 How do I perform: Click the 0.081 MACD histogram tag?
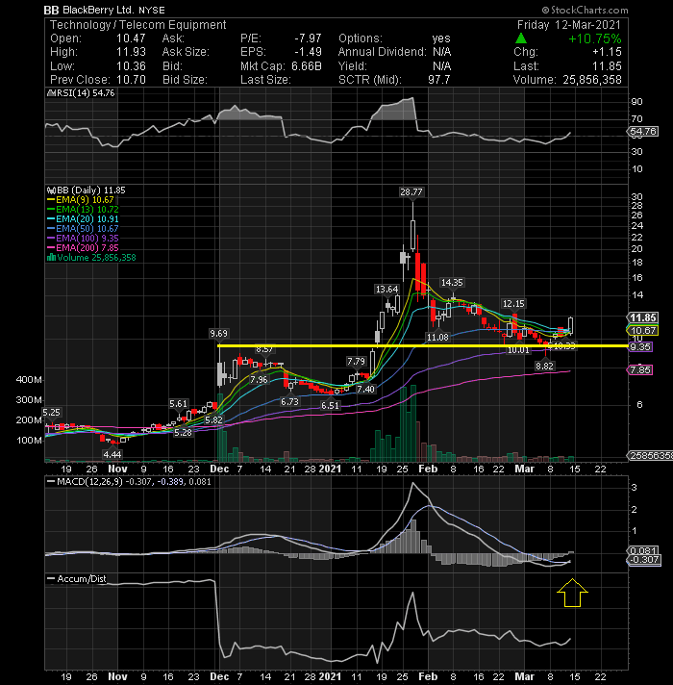[x=643, y=551]
